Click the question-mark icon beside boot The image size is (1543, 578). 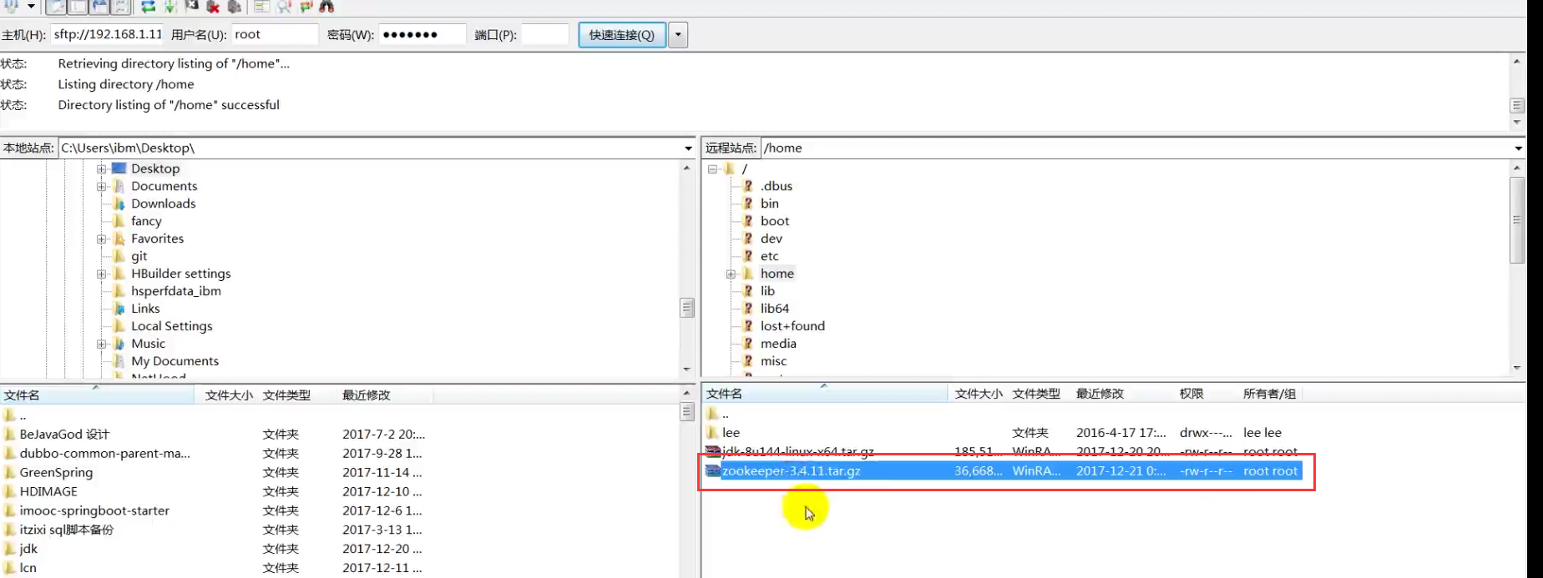(748, 221)
